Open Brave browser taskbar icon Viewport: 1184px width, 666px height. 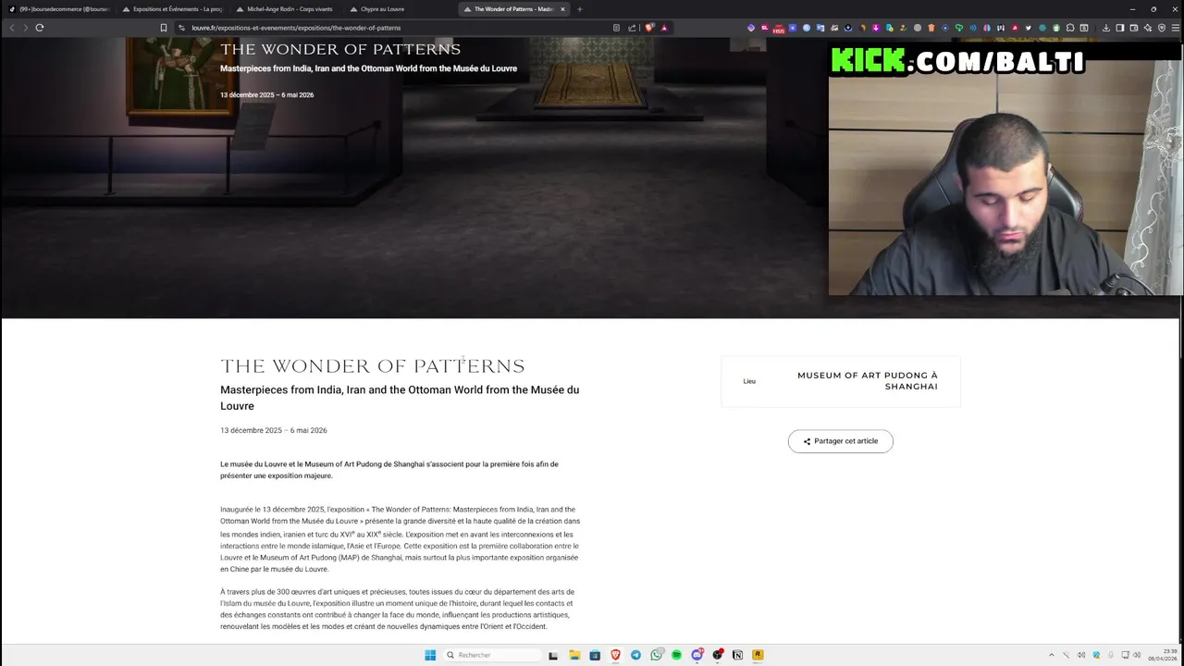(615, 655)
